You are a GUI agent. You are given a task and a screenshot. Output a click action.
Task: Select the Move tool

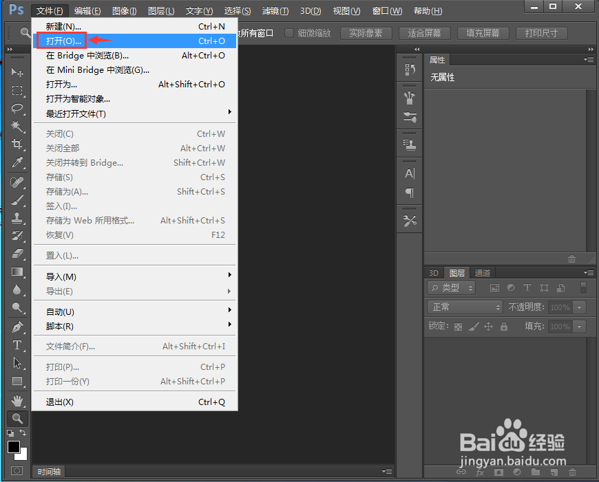tap(17, 72)
